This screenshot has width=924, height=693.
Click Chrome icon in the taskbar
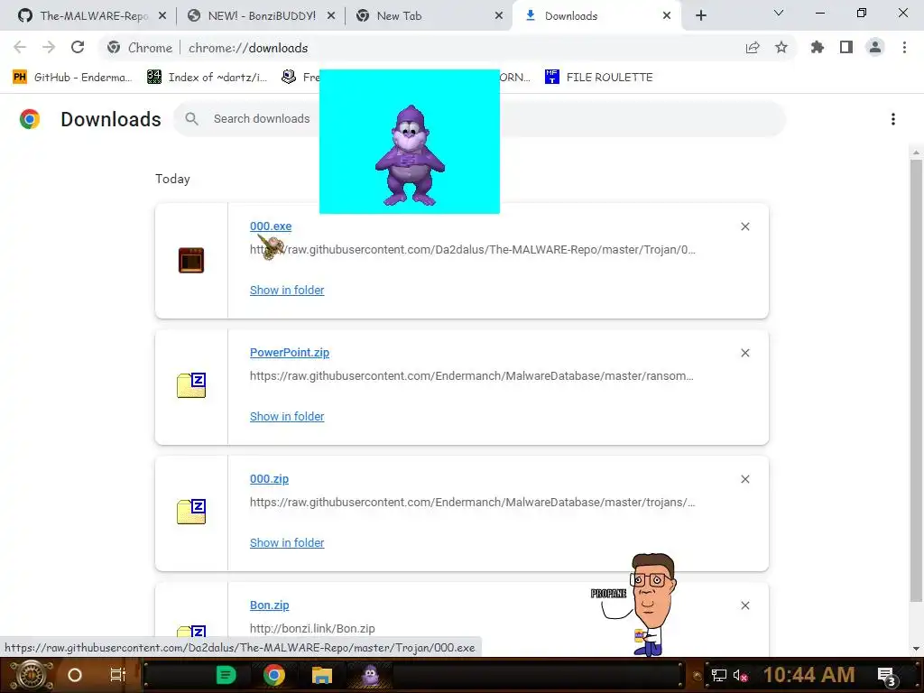click(274, 675)
